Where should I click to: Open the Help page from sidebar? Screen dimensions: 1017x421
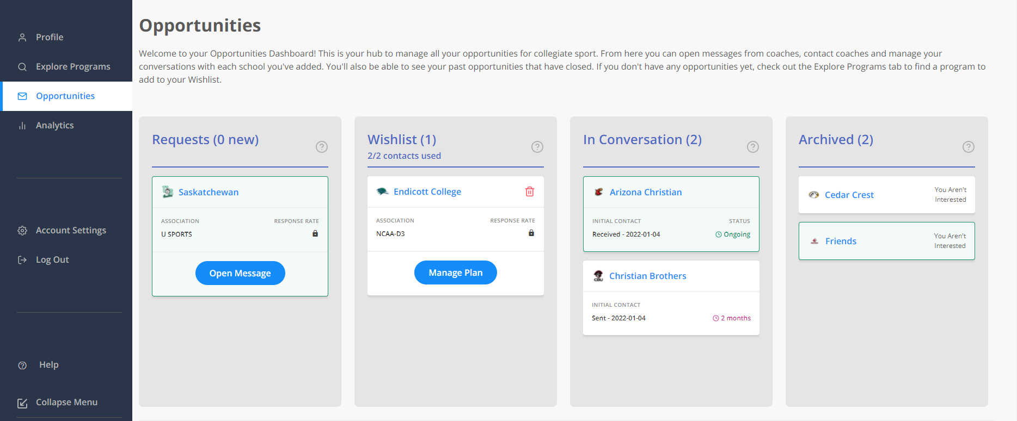(x=48, y=364)
